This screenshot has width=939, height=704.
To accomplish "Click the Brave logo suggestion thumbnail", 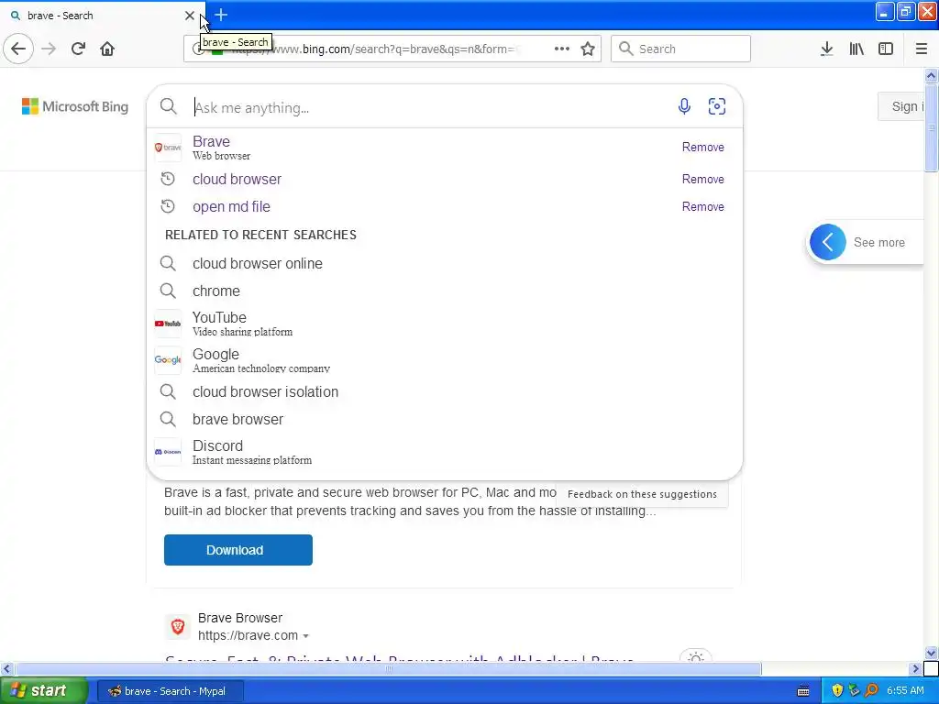I will 168,148.
